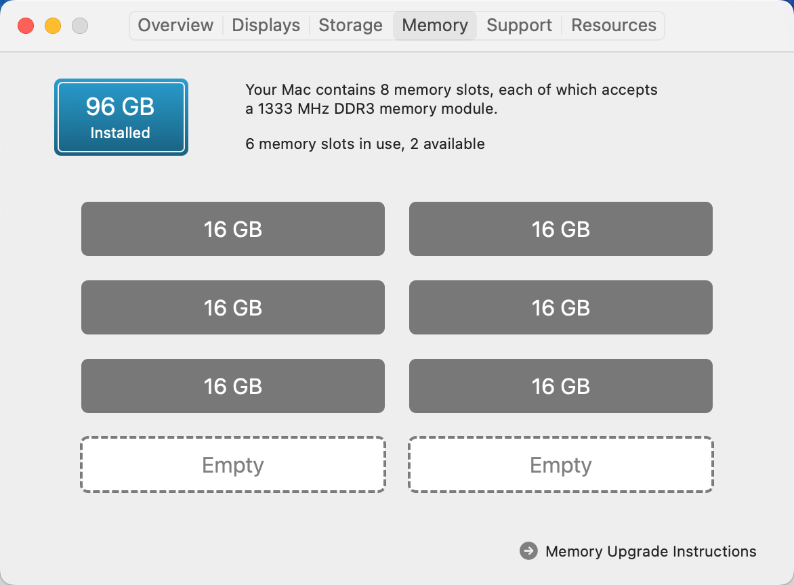The width and height of the screenshot is (794, 585).
Task: Click the memory slots description text
Action: 451,99
